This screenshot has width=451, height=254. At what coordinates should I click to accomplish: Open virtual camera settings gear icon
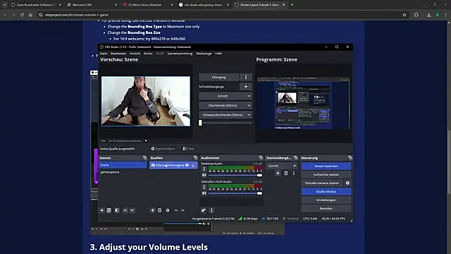(347, 183)
